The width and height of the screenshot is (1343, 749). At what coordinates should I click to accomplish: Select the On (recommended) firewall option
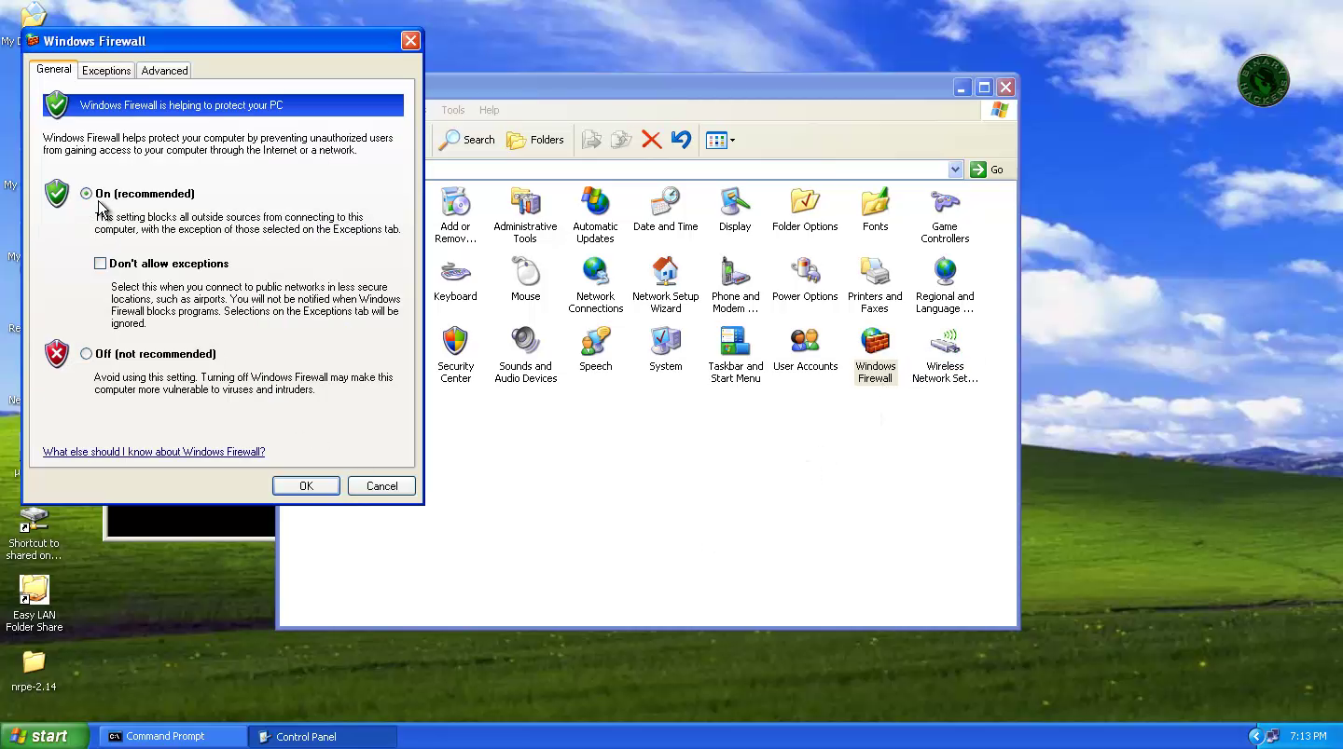(87, 194)
